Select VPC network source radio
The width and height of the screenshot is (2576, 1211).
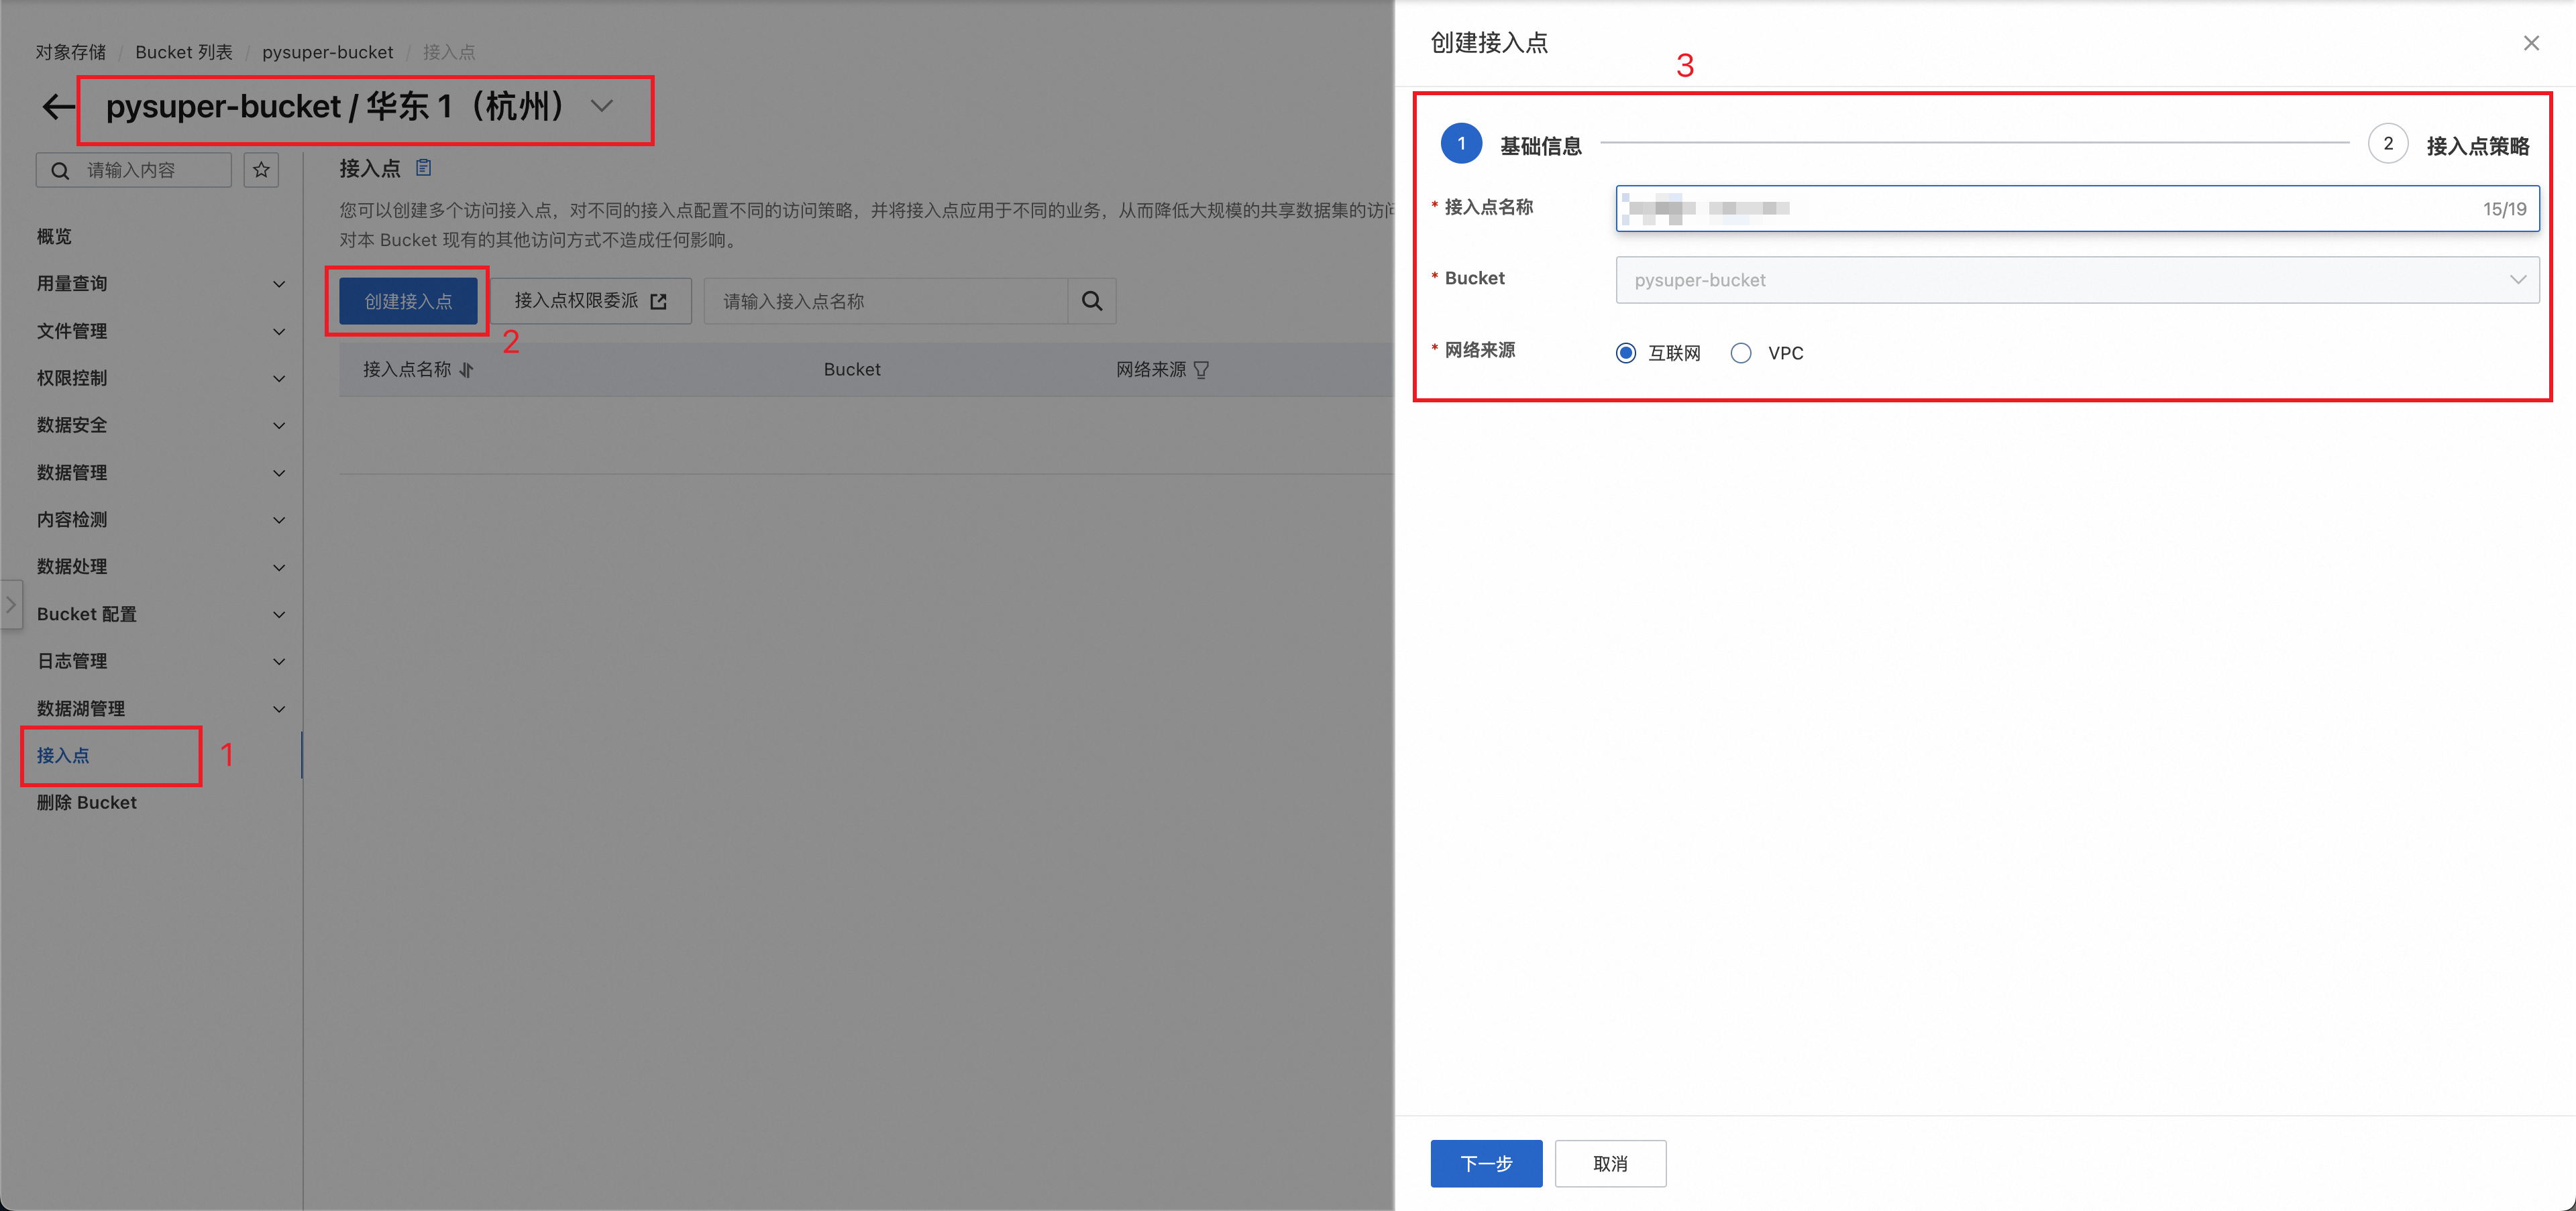[1741, 353]
